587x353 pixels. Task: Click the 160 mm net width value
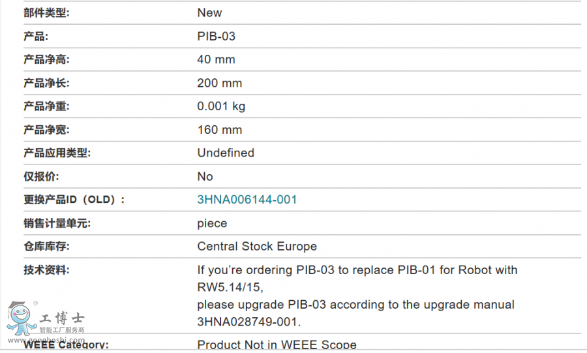(x=219, y=130)
